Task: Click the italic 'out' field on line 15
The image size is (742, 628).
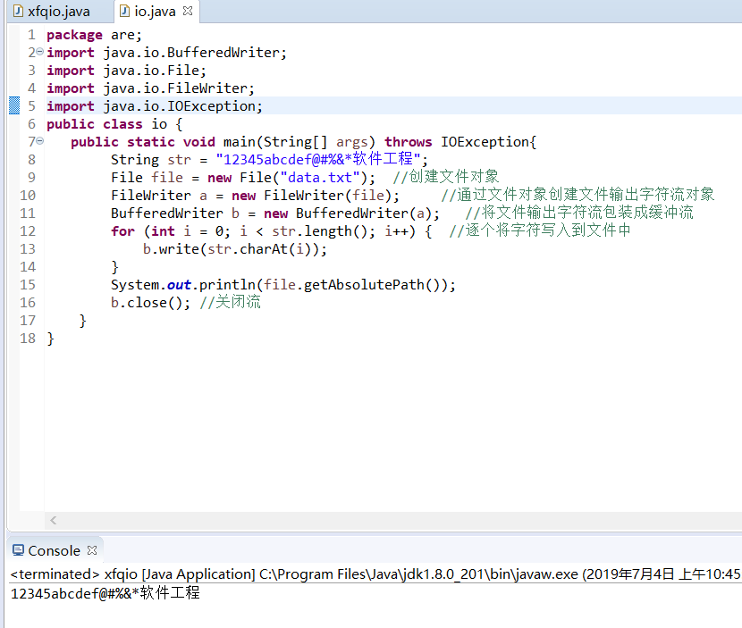Action: [x=179, y=285]
